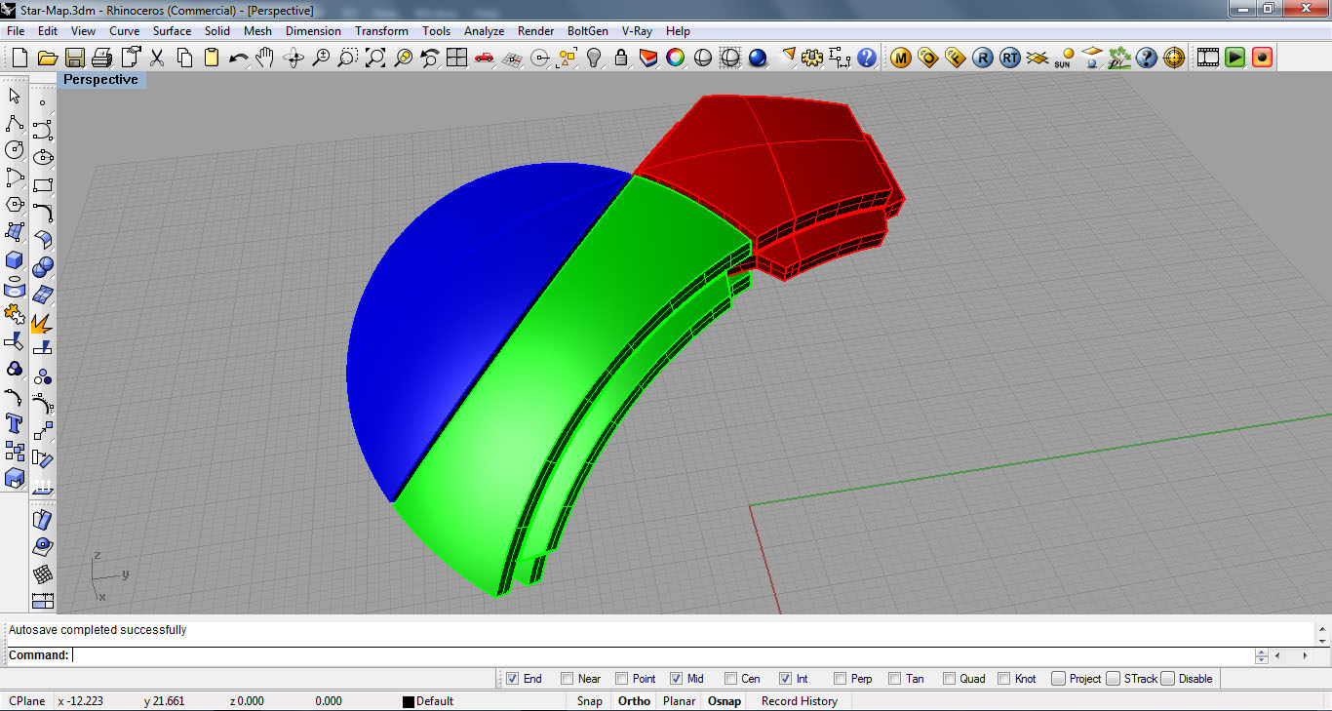The height and width of the screenshot is (711, 1332).
Task: Enable the Quad object snap checkbox
Action: [949, 679]
